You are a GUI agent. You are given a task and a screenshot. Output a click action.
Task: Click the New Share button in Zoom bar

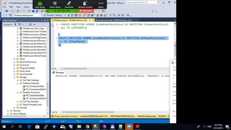(40, 5)
